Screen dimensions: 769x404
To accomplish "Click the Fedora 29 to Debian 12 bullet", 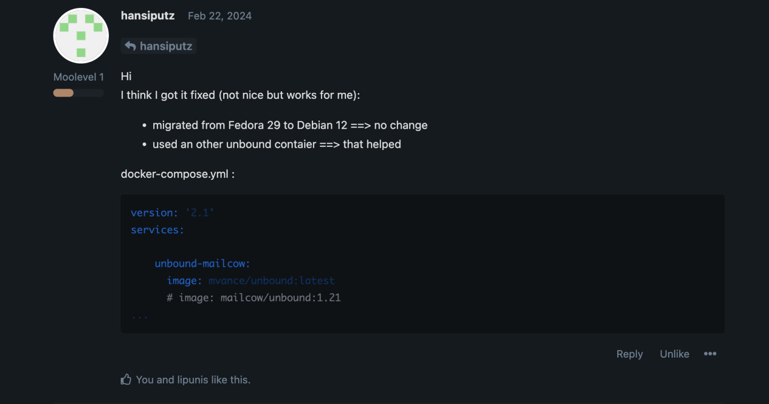I will 290,125.
